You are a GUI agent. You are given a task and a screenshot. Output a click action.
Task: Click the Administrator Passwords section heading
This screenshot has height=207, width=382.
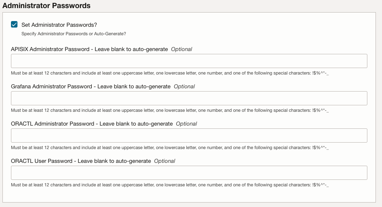click(46, 6)
